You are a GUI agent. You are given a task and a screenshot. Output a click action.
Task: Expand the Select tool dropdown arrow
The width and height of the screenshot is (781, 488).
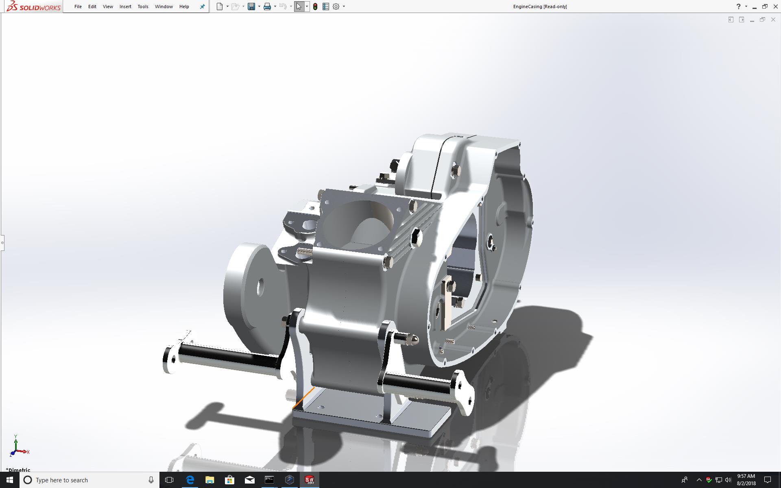point(307,7)
